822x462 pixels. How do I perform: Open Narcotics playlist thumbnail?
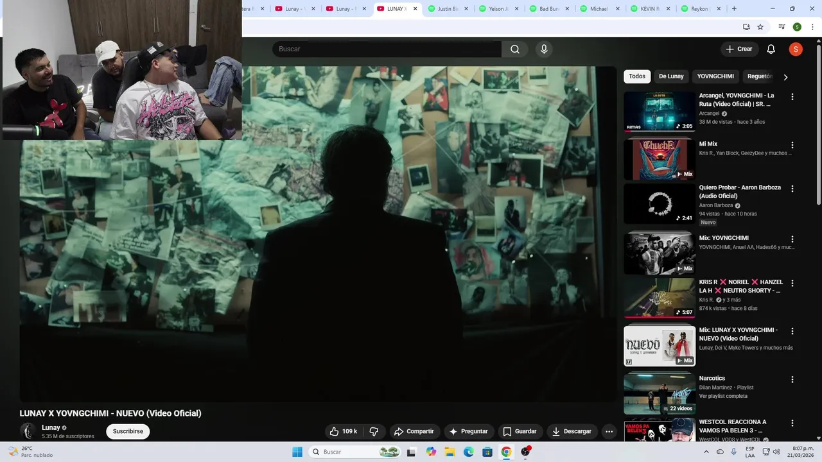[660, 393]
